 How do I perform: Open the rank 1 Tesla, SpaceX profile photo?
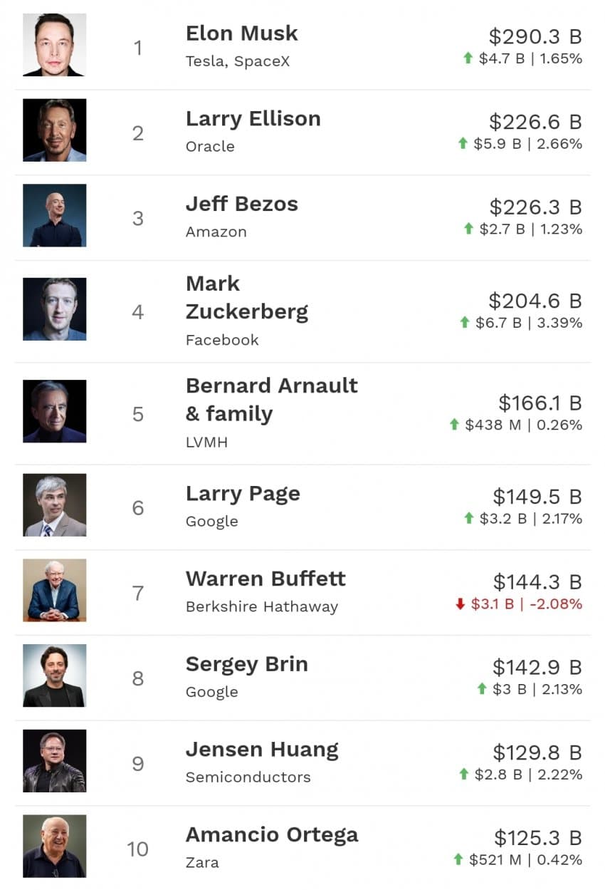(54, 45)
